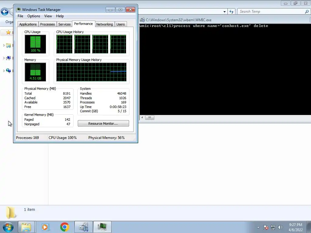Click the 'CPU Usage: 100%' status bar entry
This screenshot has height=233, width=311.
[x=63, y=138]
